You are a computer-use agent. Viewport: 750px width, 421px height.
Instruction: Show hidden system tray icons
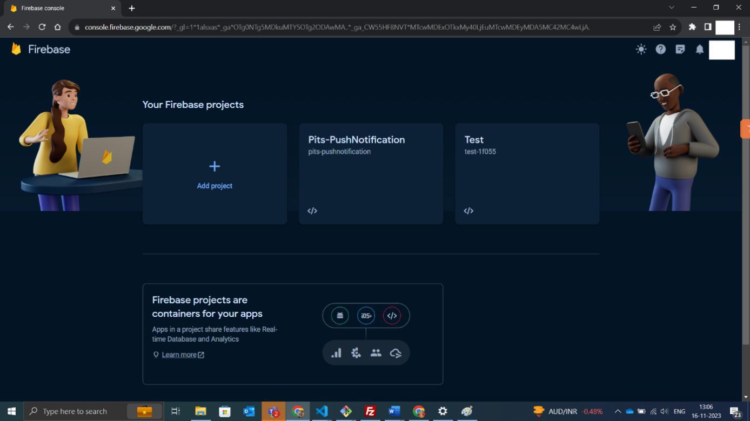click(618, 411)
